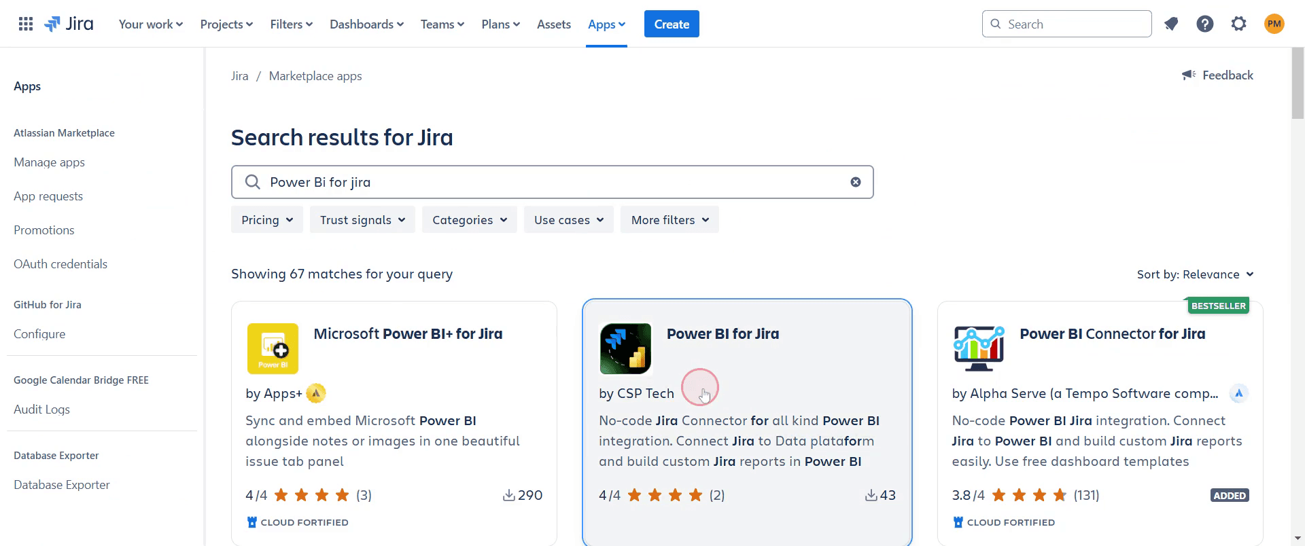The image size is (1305, 546).
Task: Click the magnifier icon in marketplace search
Action: (x=252, y=182)
